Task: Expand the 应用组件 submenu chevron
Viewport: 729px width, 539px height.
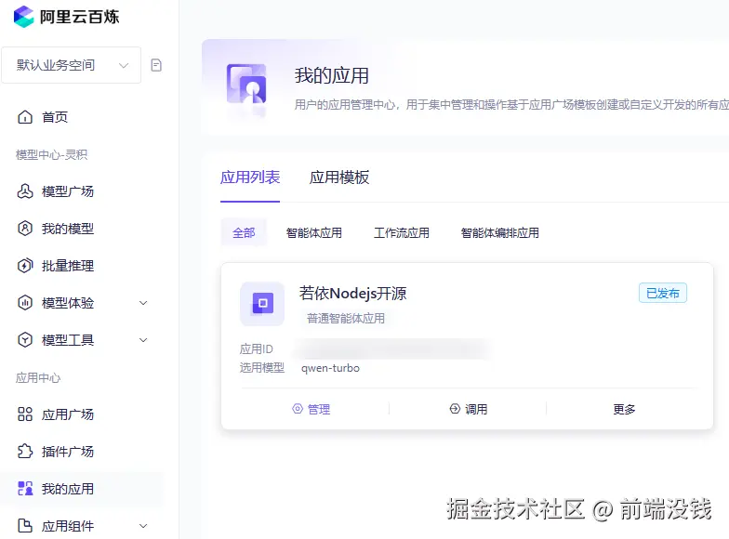Action: 143,526
